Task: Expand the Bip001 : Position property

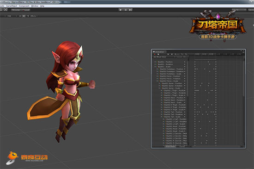Action: coord(155,62)
